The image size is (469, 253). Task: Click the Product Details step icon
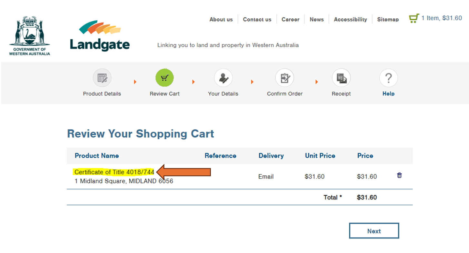pos(102,78)
